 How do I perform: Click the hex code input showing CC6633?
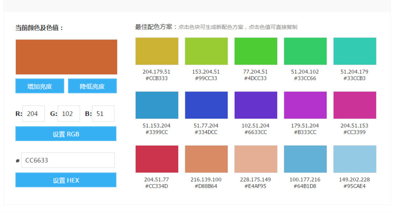click(x=68, y=160)
